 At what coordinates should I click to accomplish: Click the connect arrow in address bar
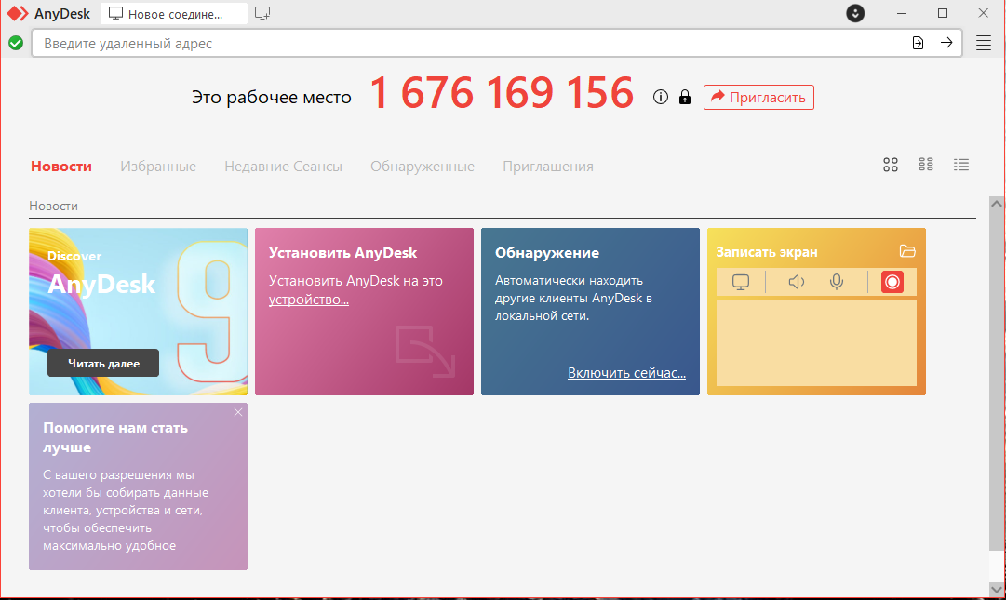[946, 42]
